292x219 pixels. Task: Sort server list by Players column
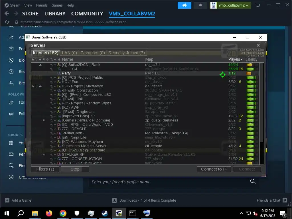pos(235,59)
